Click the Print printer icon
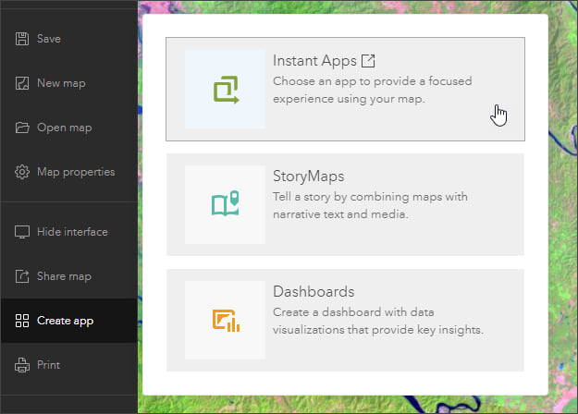 tap(22, 365)
